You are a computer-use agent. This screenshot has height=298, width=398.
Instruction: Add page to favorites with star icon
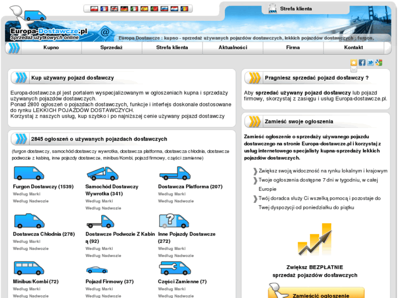(354, 63)
